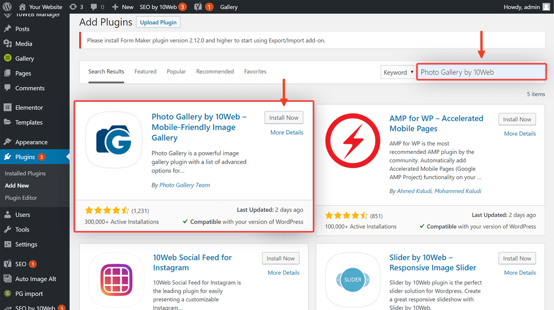The width and height of the screenshot is (554, 310).
Task: Open the Ahmed Kaludi author link
Action: coord(414,191)
